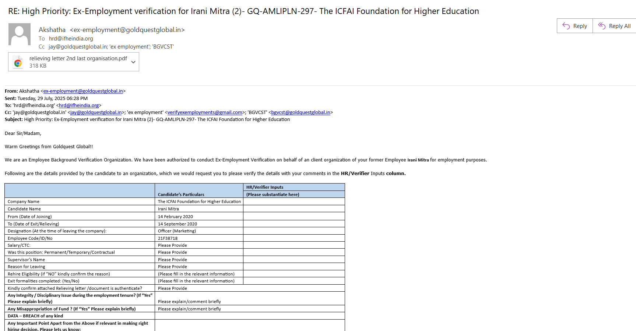Click the HR/Verifier input cell for Company Name

click(x=294, y=202)
